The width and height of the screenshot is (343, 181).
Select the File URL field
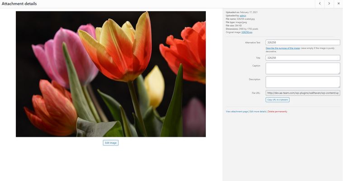[303, 93]
